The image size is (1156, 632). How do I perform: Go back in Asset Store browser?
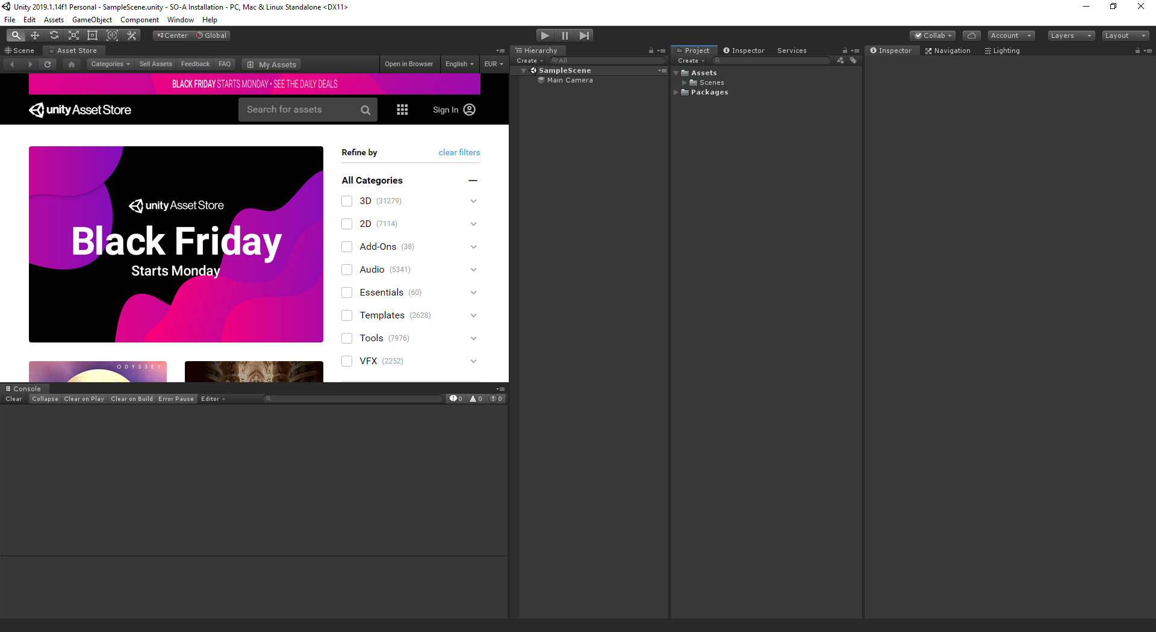12,64
